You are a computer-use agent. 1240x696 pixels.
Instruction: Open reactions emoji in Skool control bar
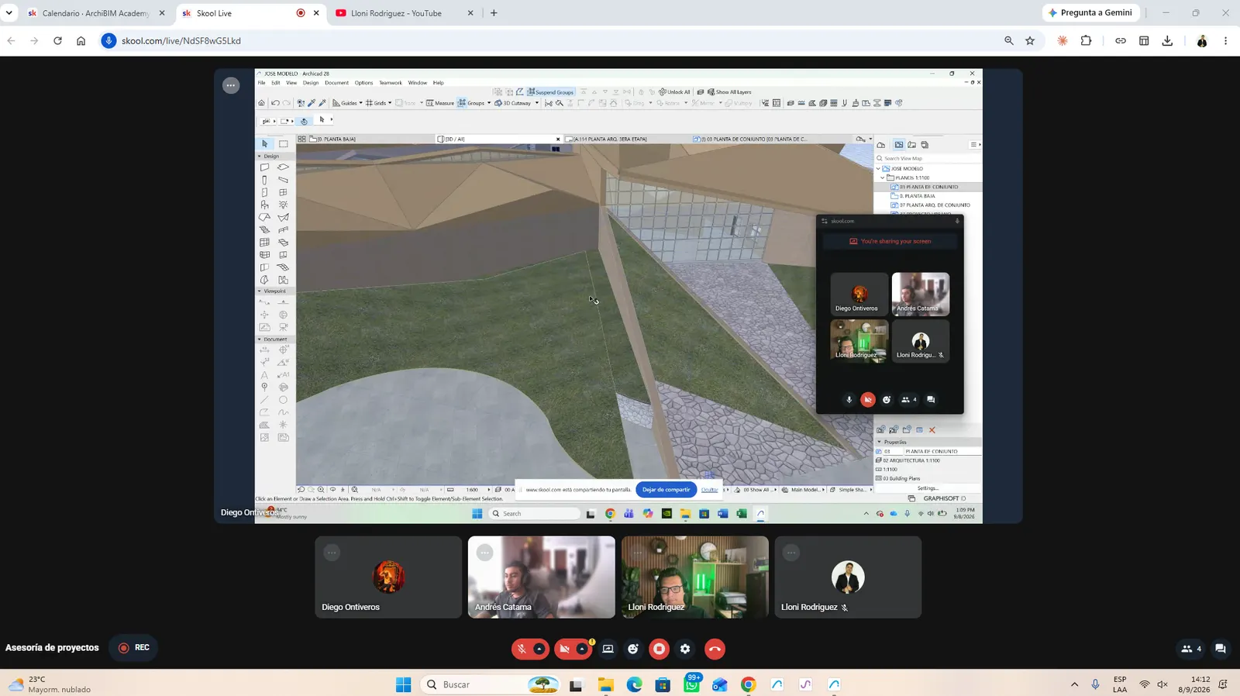[x=633, y=649]
